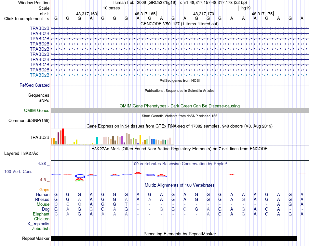Image resolution: width=309 pixels, height=246 pixels.
Task: Open 'Publications: Sequences in Scientific Articles' title
Action: pos(180,91)
